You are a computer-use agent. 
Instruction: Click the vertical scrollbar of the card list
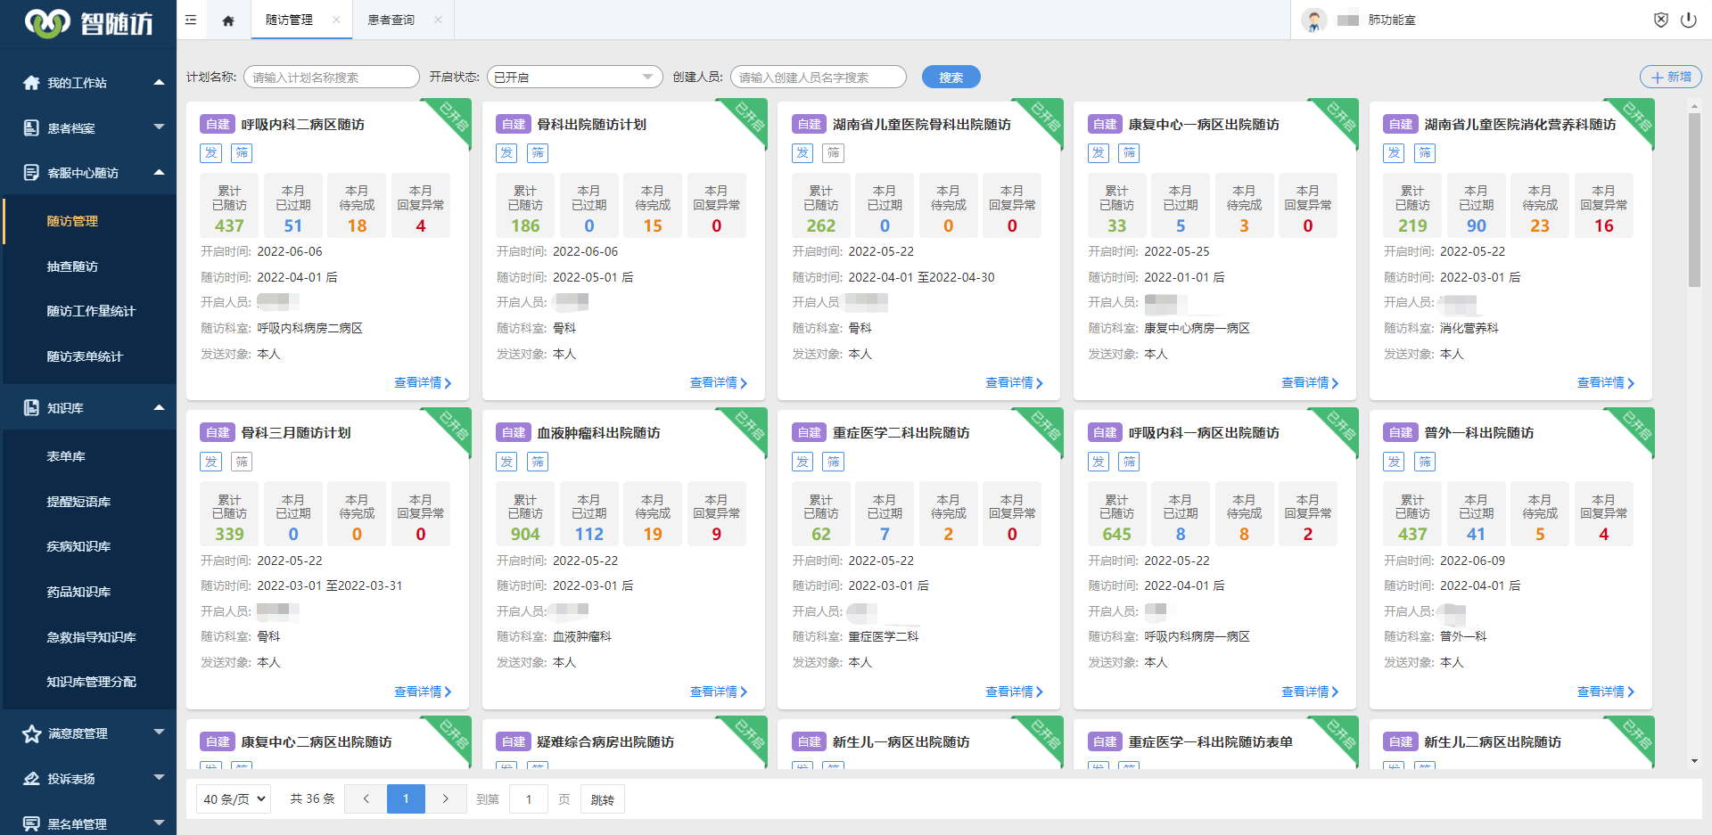(1694, 200)
